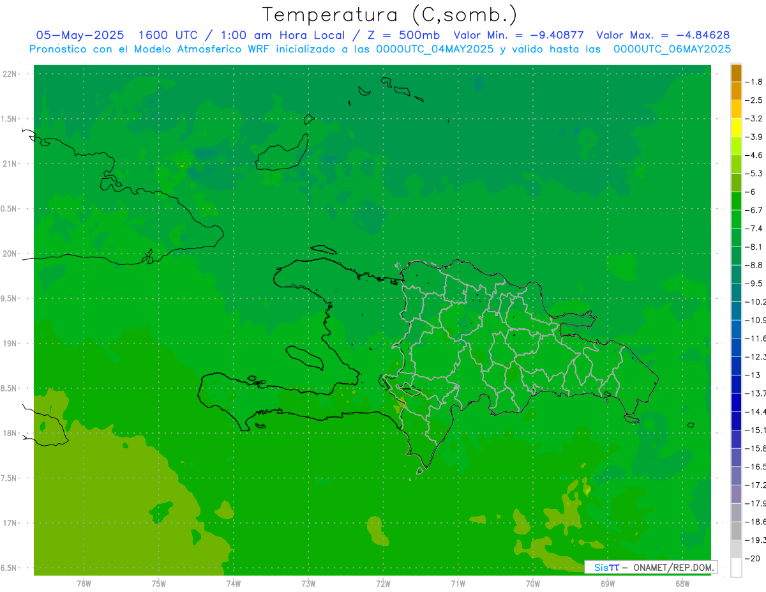
Task: Click the '20N' latitude axis label
Action: 10,254
